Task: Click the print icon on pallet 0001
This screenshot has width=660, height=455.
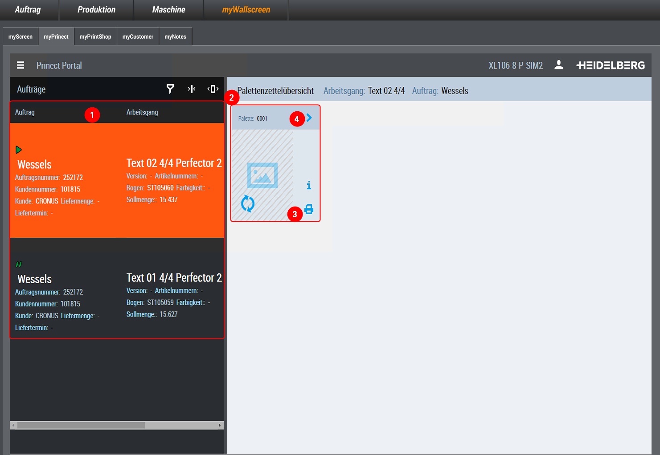Action: [309, 209]
